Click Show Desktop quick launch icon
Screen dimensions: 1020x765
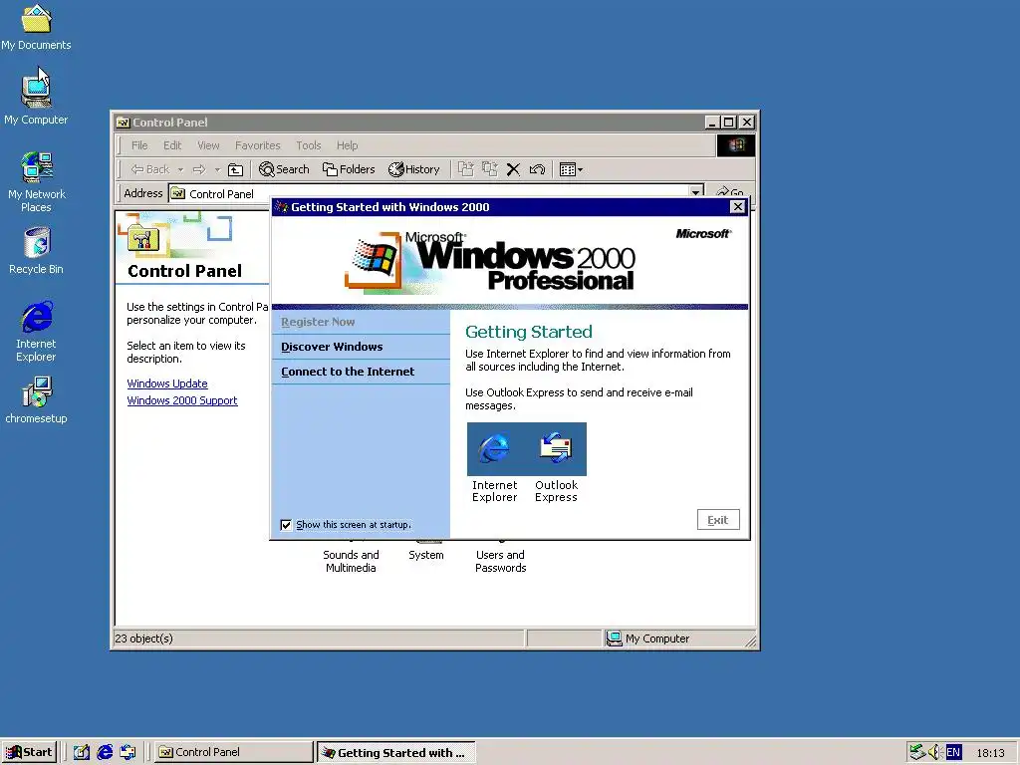pos(82,752)
